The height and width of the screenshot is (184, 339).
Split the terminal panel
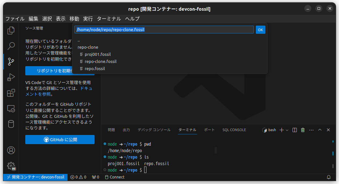295,130
